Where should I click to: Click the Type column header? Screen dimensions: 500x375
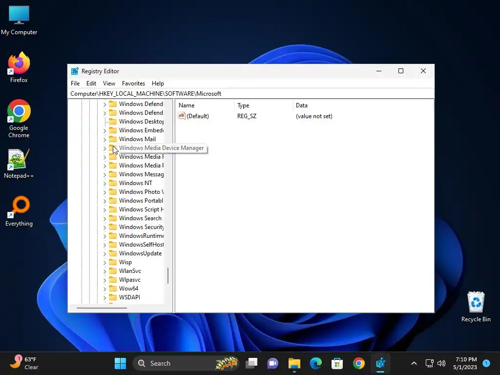(x=263, y=105)
